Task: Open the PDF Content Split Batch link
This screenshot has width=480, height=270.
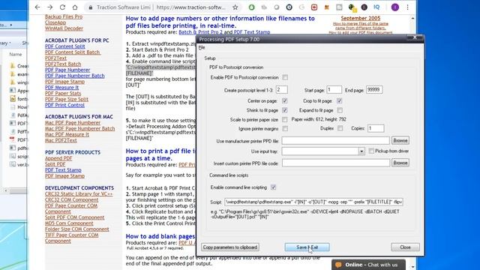Action: tap(73, 52)
